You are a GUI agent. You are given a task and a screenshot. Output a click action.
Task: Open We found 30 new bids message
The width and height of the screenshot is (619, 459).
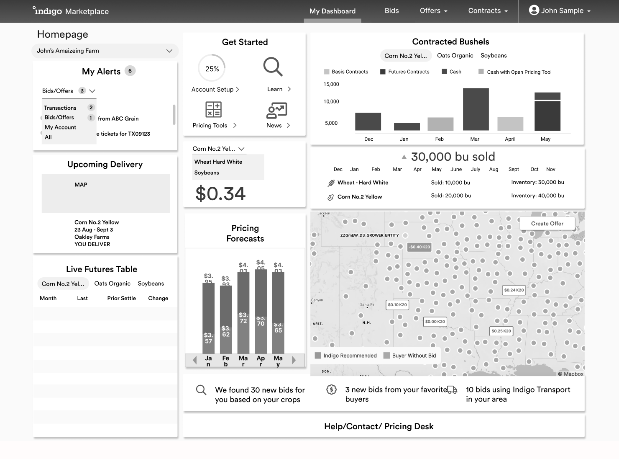260,395
